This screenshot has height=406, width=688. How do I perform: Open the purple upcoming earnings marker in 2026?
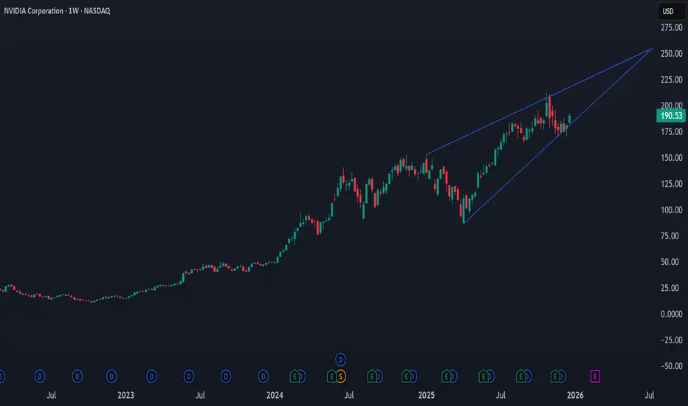(x=595, y=376)
